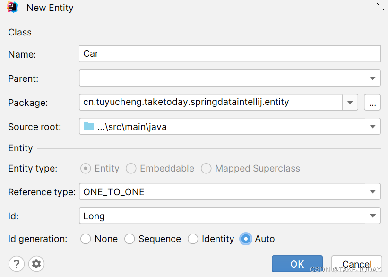The width and height of the screenshot is (388, 277).
Task: Click the IntelliJ logo in title bar
Action: point(13,8)
